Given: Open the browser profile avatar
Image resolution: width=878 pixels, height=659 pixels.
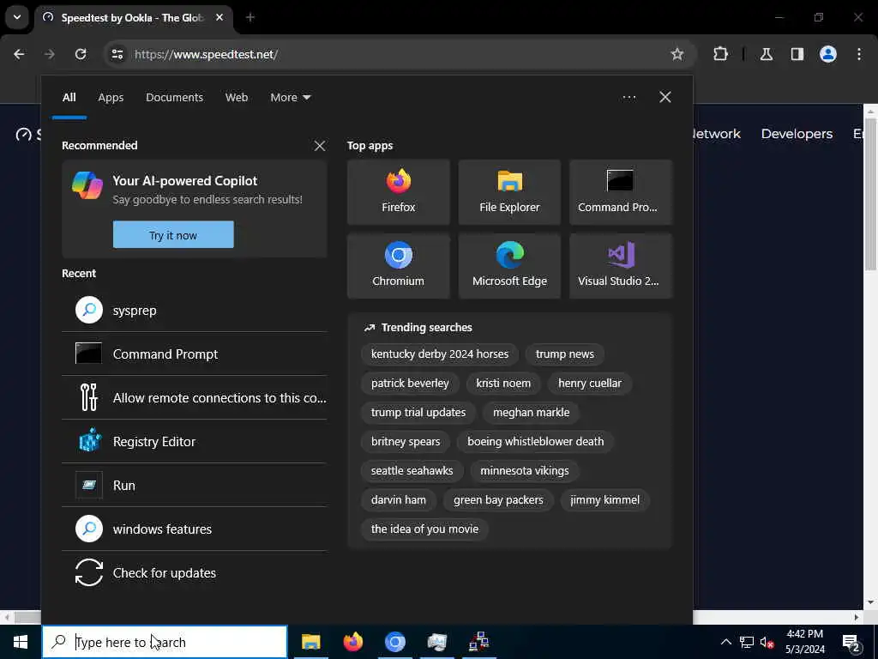Looking at the screenshot, I should point(828,54).
